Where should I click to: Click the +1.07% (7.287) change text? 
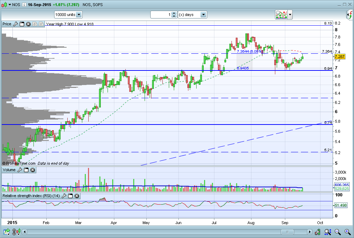click(66, 5)
